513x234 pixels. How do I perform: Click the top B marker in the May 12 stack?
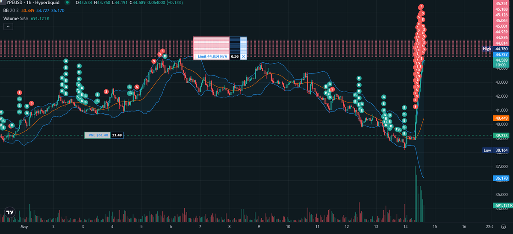click(x=359, y=79)
